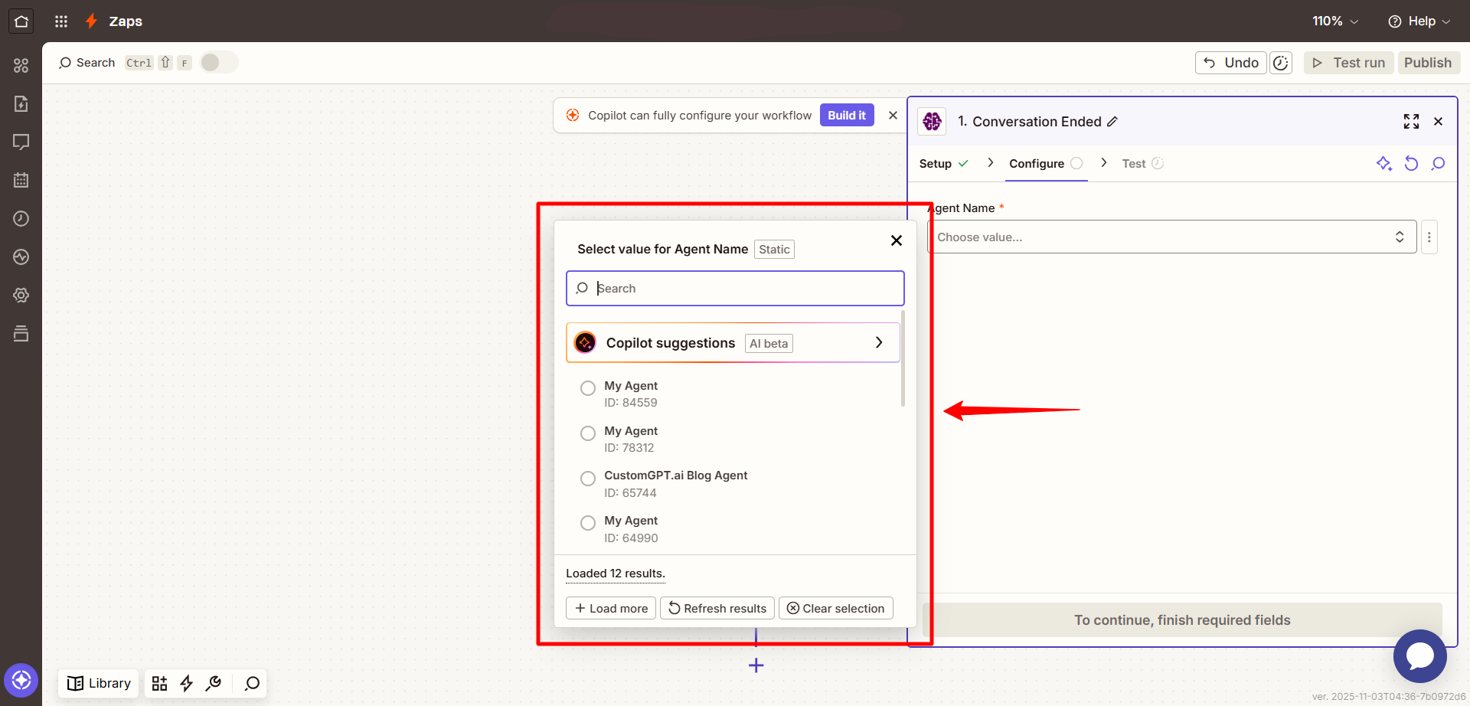The width and height of the screenshot is (1470, 706).
Task: Open the zap file icon in left sidebar
Action: coord(21,104)
